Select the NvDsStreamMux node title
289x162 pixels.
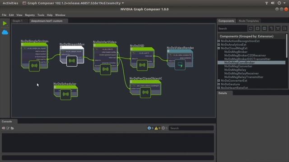tap(72, 44)
